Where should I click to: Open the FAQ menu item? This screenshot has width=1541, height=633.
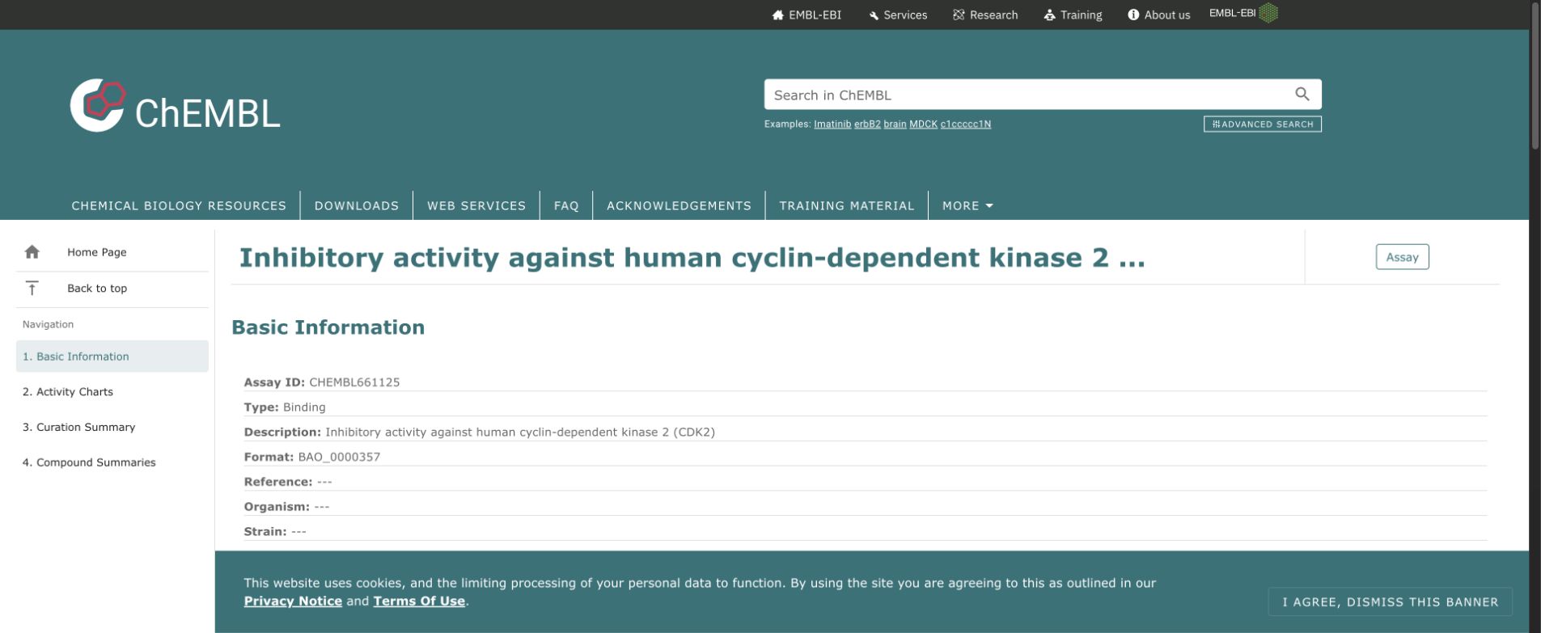[x=566, y=205]
